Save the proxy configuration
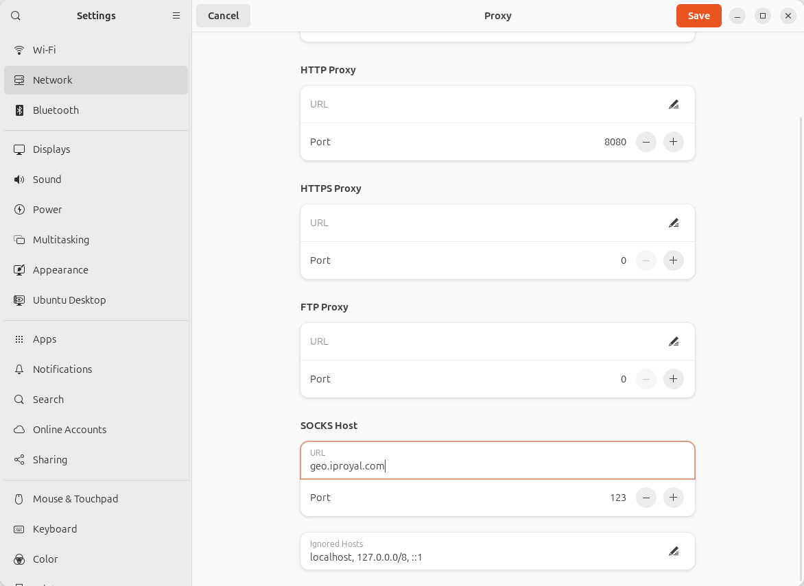The height and width of the screenshot is (586, 804). [x=698, y=16]
